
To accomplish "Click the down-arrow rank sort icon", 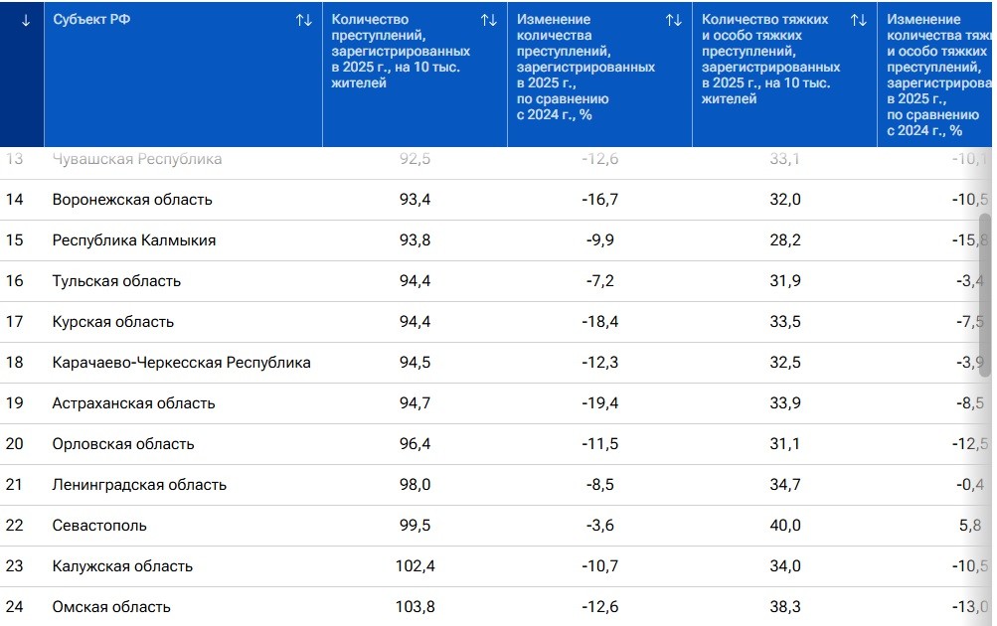I will [26, 20].
